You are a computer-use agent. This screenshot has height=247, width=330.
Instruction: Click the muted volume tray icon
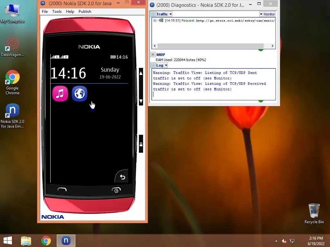284,241
